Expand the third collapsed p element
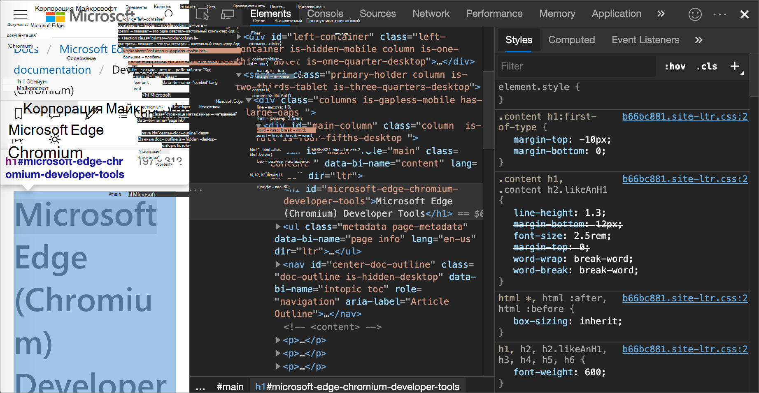This screenshot has height=393, width=759. click(278, 366)
